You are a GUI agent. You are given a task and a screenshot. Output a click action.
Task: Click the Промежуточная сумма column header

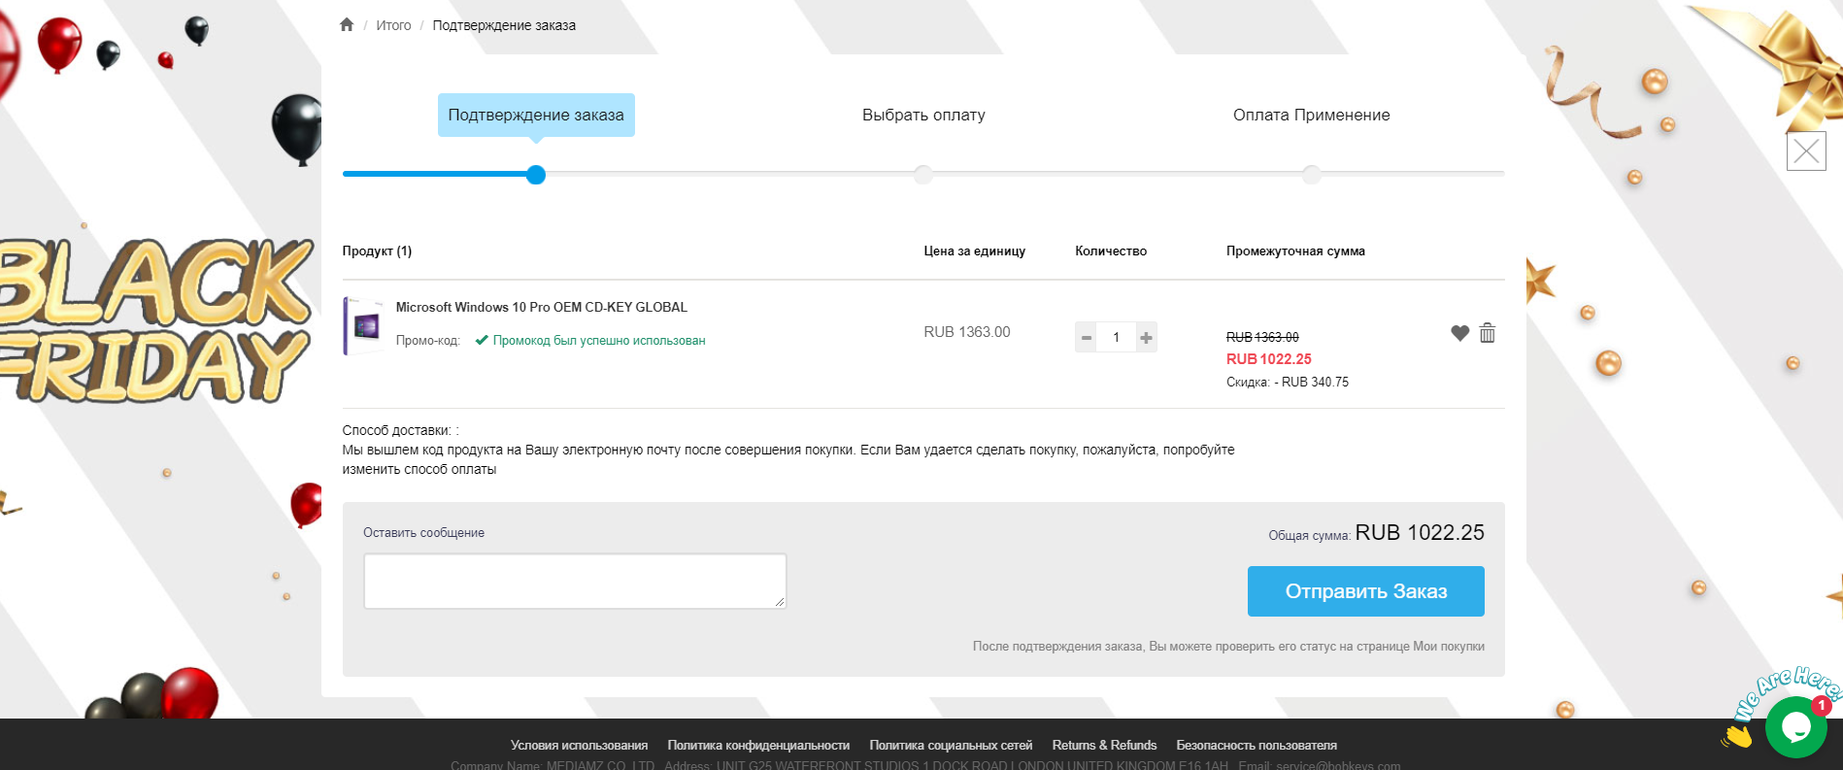(x=1295, y=251)
